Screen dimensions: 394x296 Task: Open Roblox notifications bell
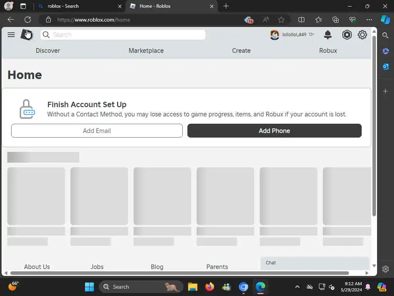pos(328,35)
